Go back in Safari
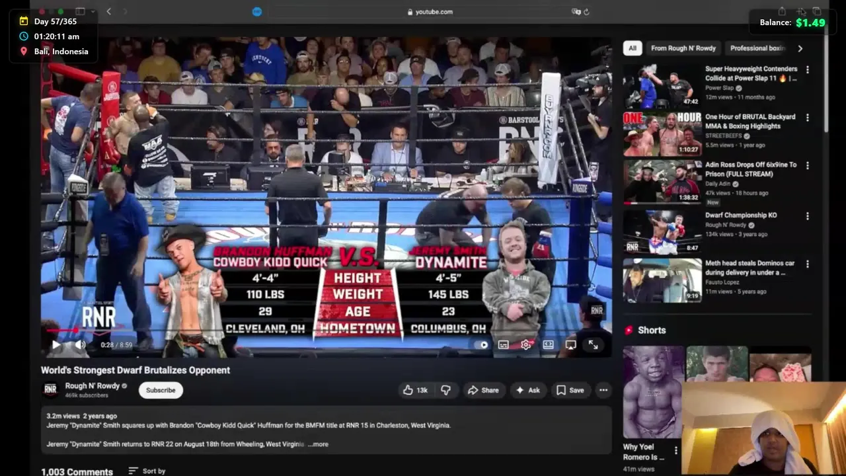 (108, 11)
